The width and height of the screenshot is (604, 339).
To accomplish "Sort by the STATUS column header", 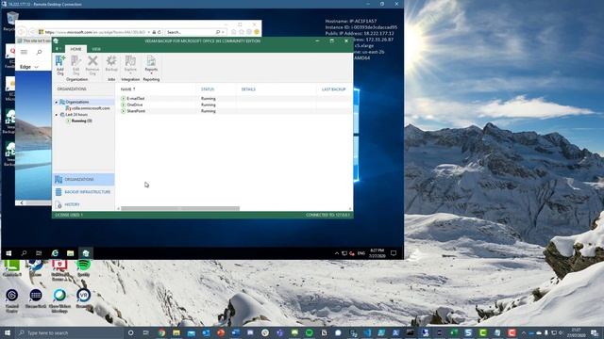I will point(208,89).
